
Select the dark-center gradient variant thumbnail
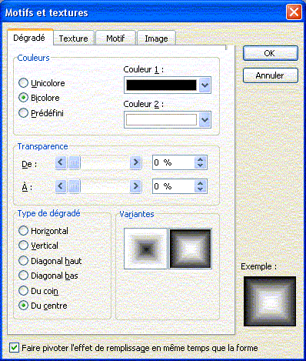tap(145, 249)
